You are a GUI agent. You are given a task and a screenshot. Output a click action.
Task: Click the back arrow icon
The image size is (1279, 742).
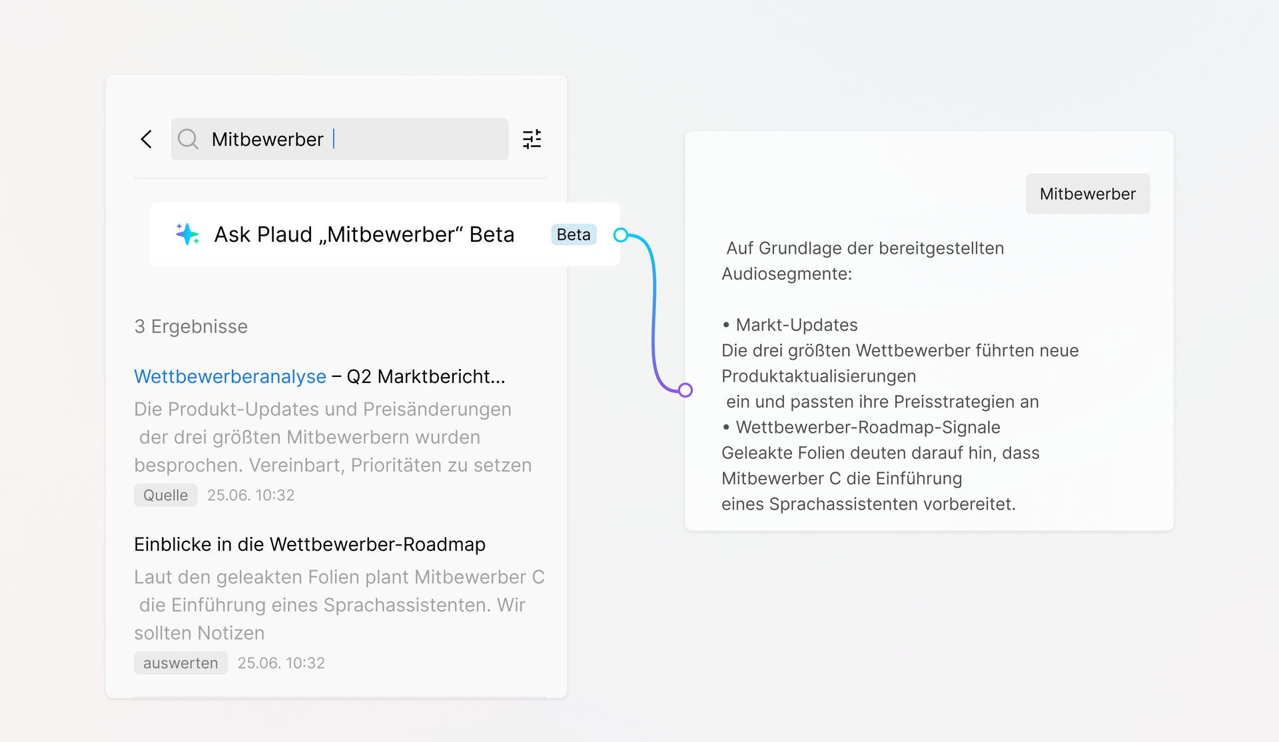pos(147,139)
